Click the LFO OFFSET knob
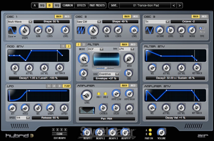Screen dimensions: 214x141 coord(64,108)
